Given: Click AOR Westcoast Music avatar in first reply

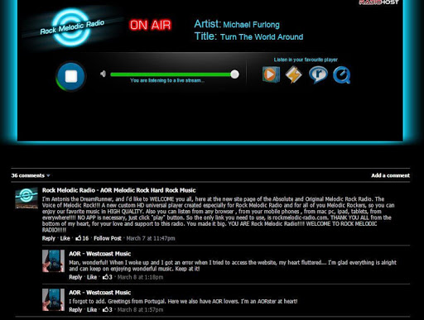Looking at the screenshot, I should (53, 261).
